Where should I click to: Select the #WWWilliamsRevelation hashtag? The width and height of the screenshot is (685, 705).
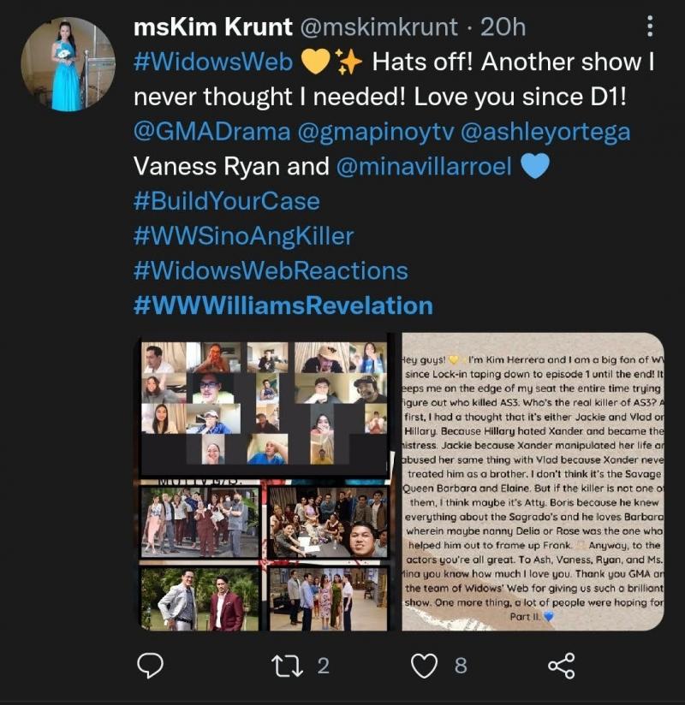[x=283, y=305]
